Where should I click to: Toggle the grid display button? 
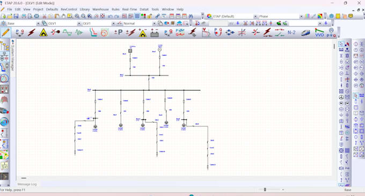(x=137, y=16)
